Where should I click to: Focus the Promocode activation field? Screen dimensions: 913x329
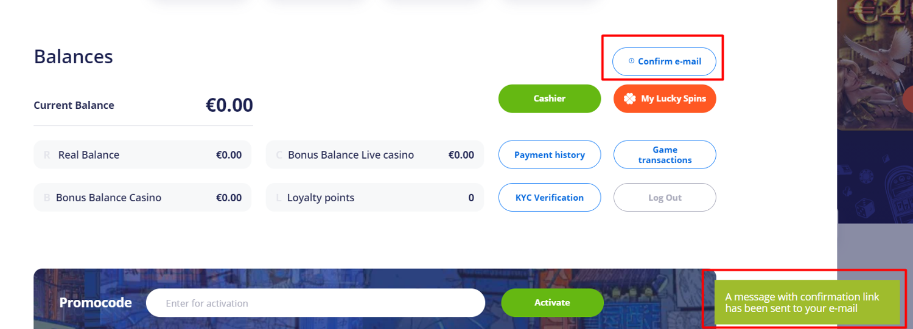315,303
